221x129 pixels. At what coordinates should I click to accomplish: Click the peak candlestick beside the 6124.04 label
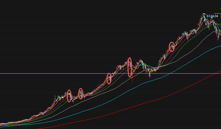tap(203, 15)
